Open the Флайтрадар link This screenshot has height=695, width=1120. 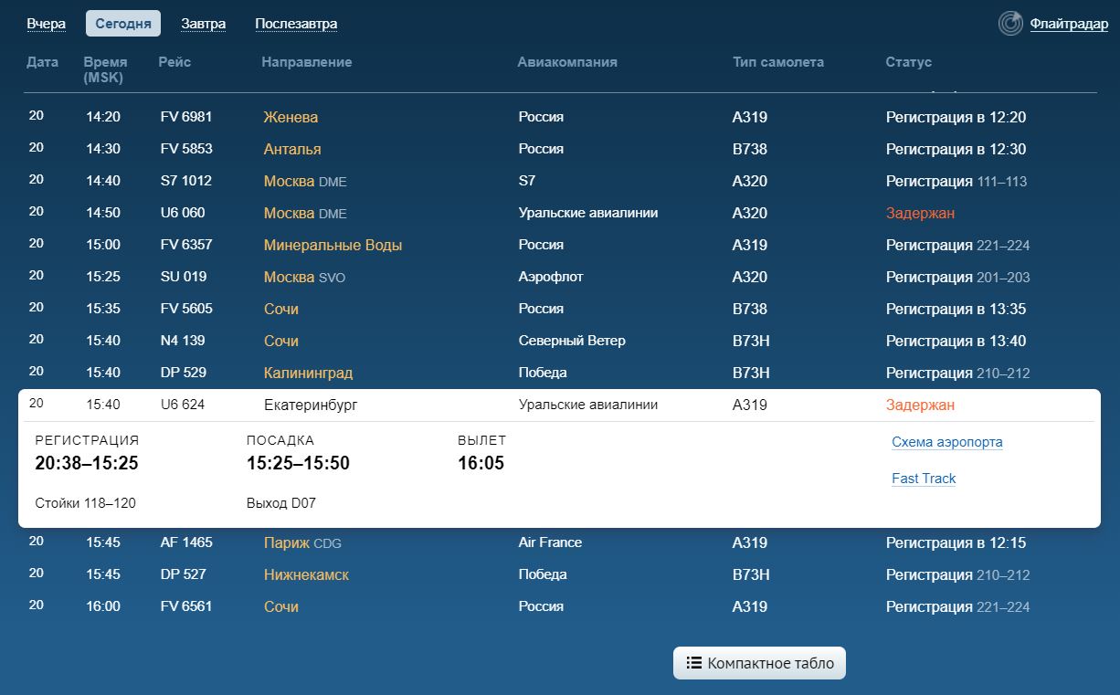tap(1069, 24)
